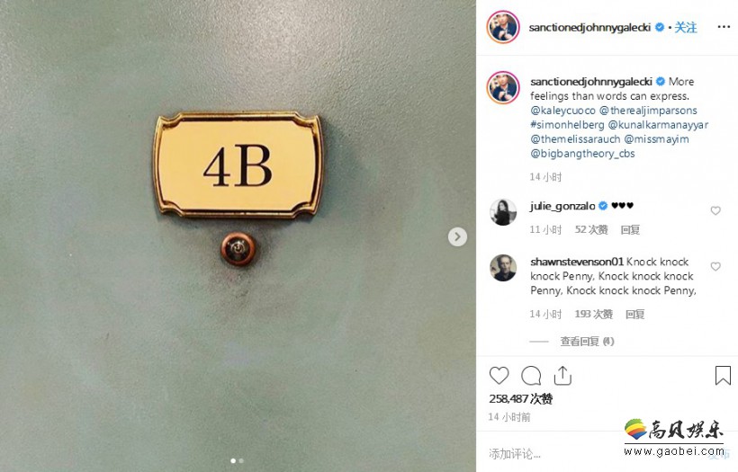Like the post with the heart icon
The image size is (738, 472).
(499, 376)
